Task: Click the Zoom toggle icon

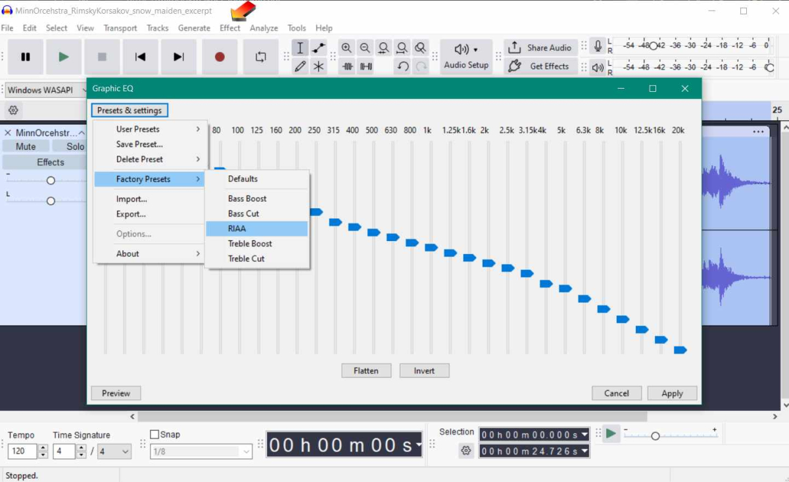Action: point(420,48)
